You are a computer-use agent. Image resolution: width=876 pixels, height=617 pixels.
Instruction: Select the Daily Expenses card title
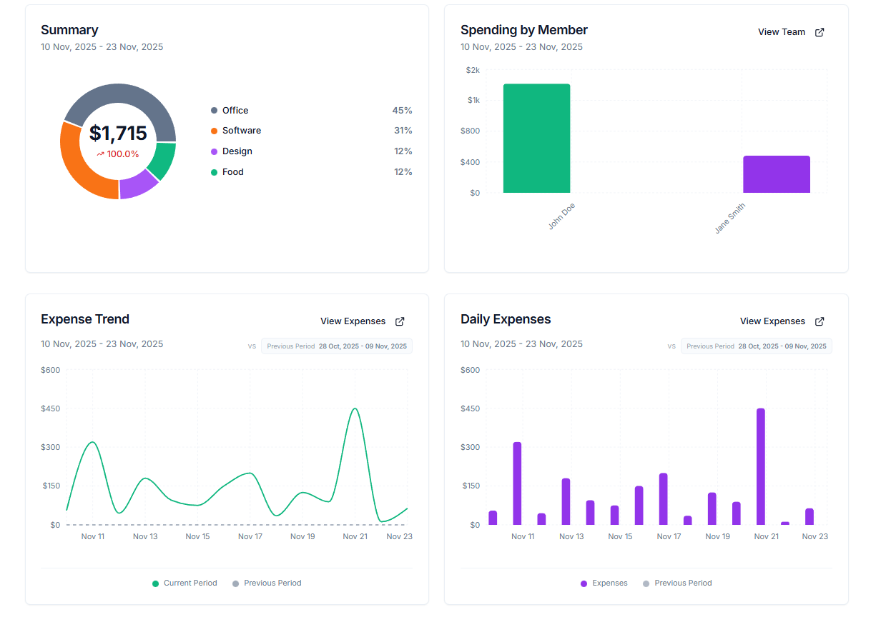pos(506,318)
